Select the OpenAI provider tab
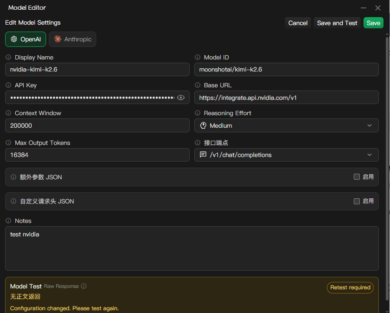 coord(26,39)
